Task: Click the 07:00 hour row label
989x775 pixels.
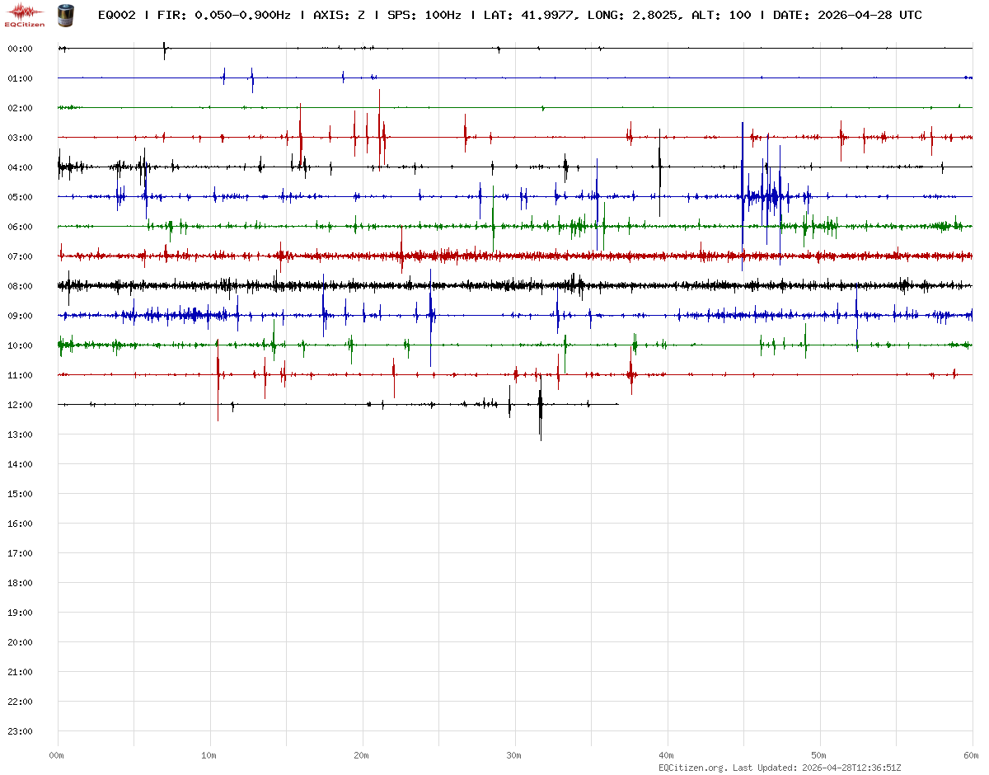Action: coord(20,256)
